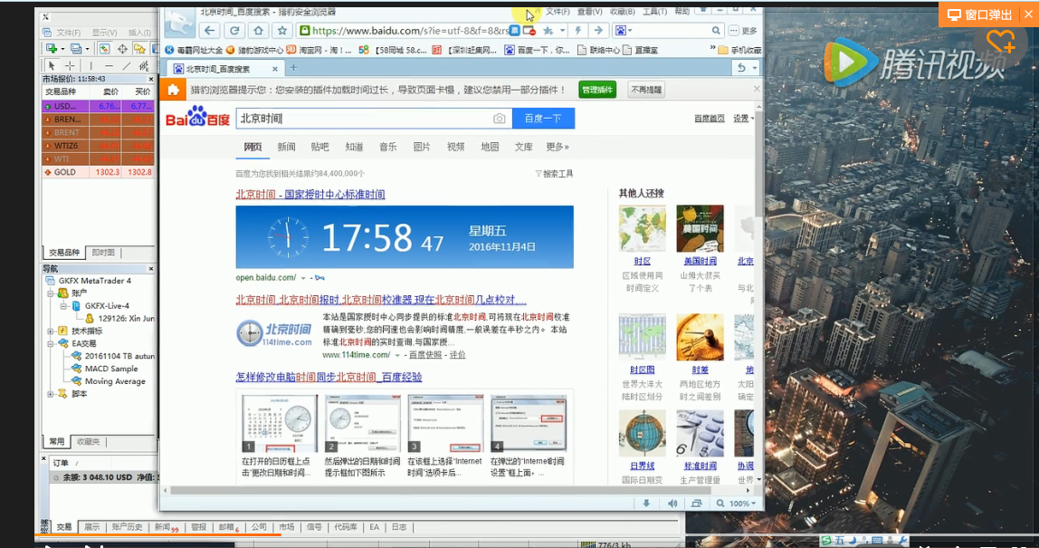Toggle the Navigator star-folder icon
The height and width of the screenshot is (548, 1039).
click(139, 48)
